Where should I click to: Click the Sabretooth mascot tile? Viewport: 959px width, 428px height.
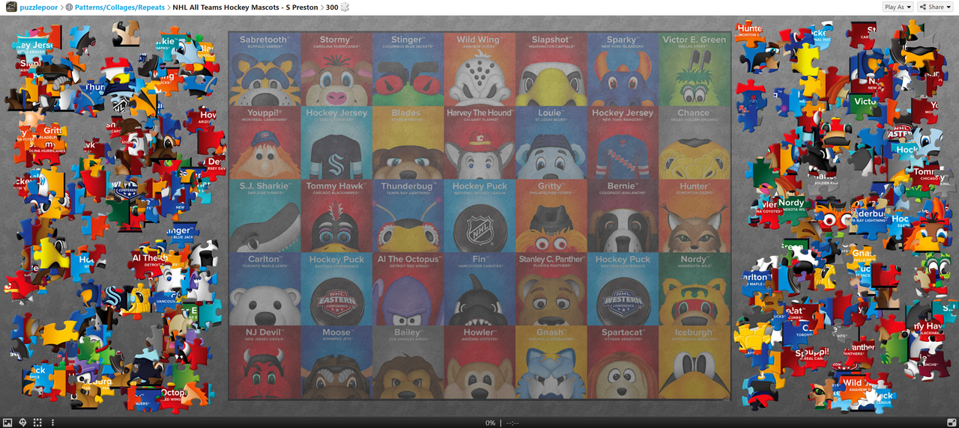[264, 69]
